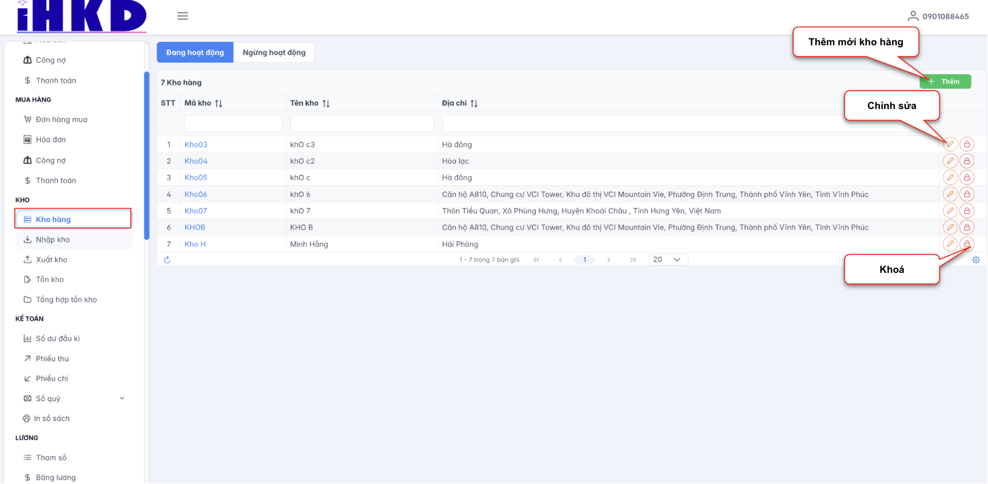This screenshot has width=988, height=484.
Task: Open the Kho07 warehouse link
Action: click(196, 211)
